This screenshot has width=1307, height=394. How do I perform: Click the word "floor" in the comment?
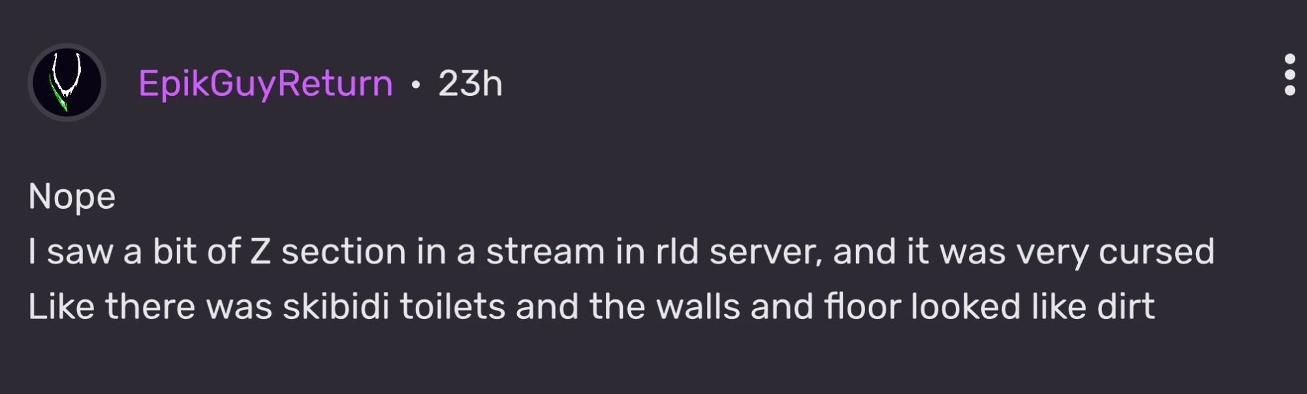point(862,307)
